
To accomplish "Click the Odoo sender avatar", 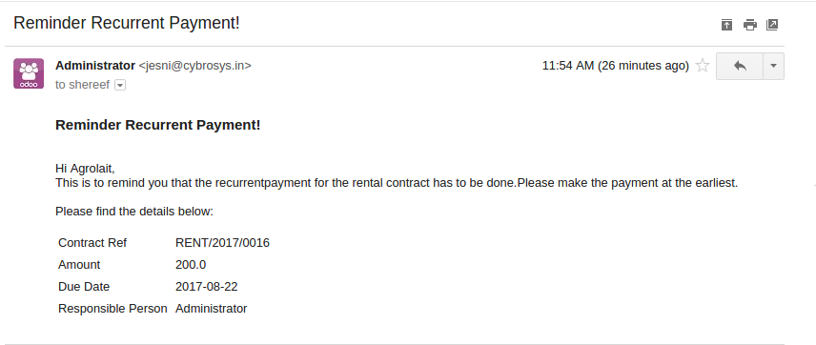I will 29,73.
